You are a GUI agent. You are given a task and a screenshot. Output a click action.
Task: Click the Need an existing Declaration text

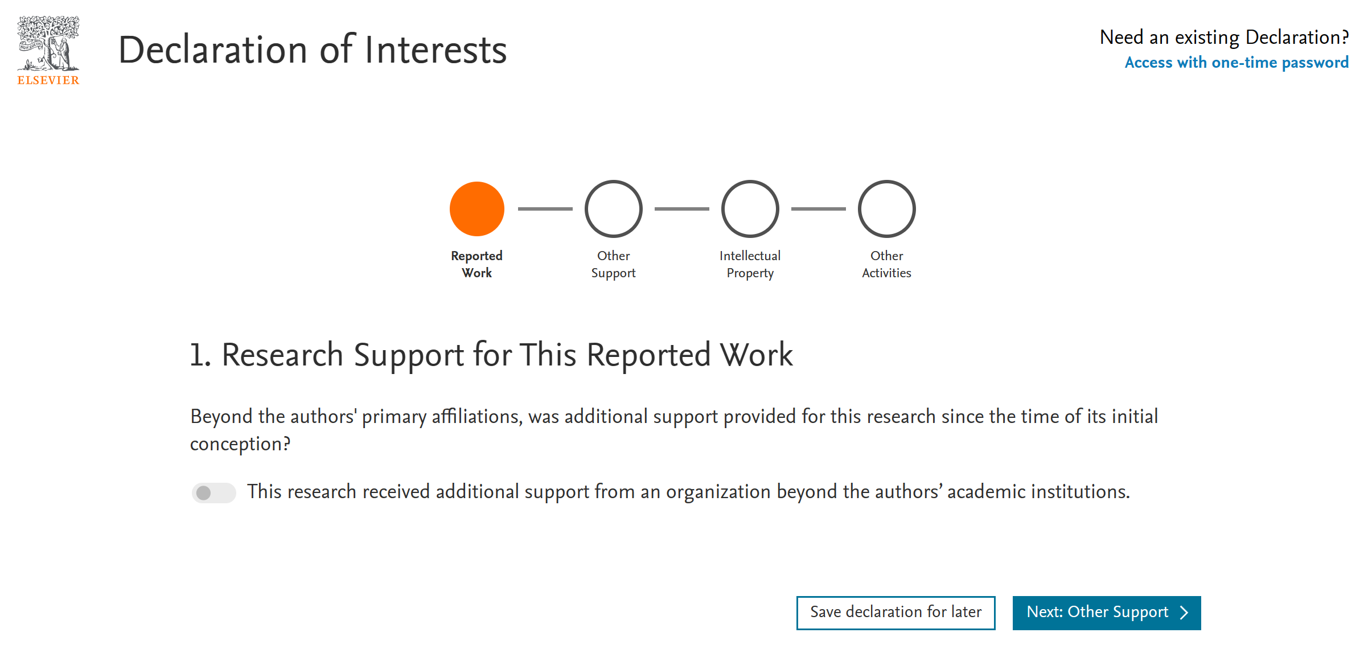pos(1224,37)
